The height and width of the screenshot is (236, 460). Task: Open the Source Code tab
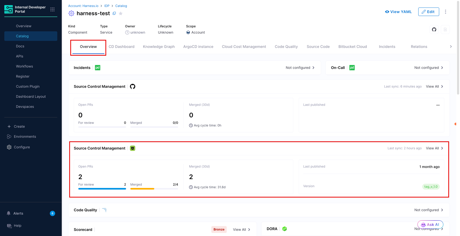pyautogui.click(x=318, y=47)
